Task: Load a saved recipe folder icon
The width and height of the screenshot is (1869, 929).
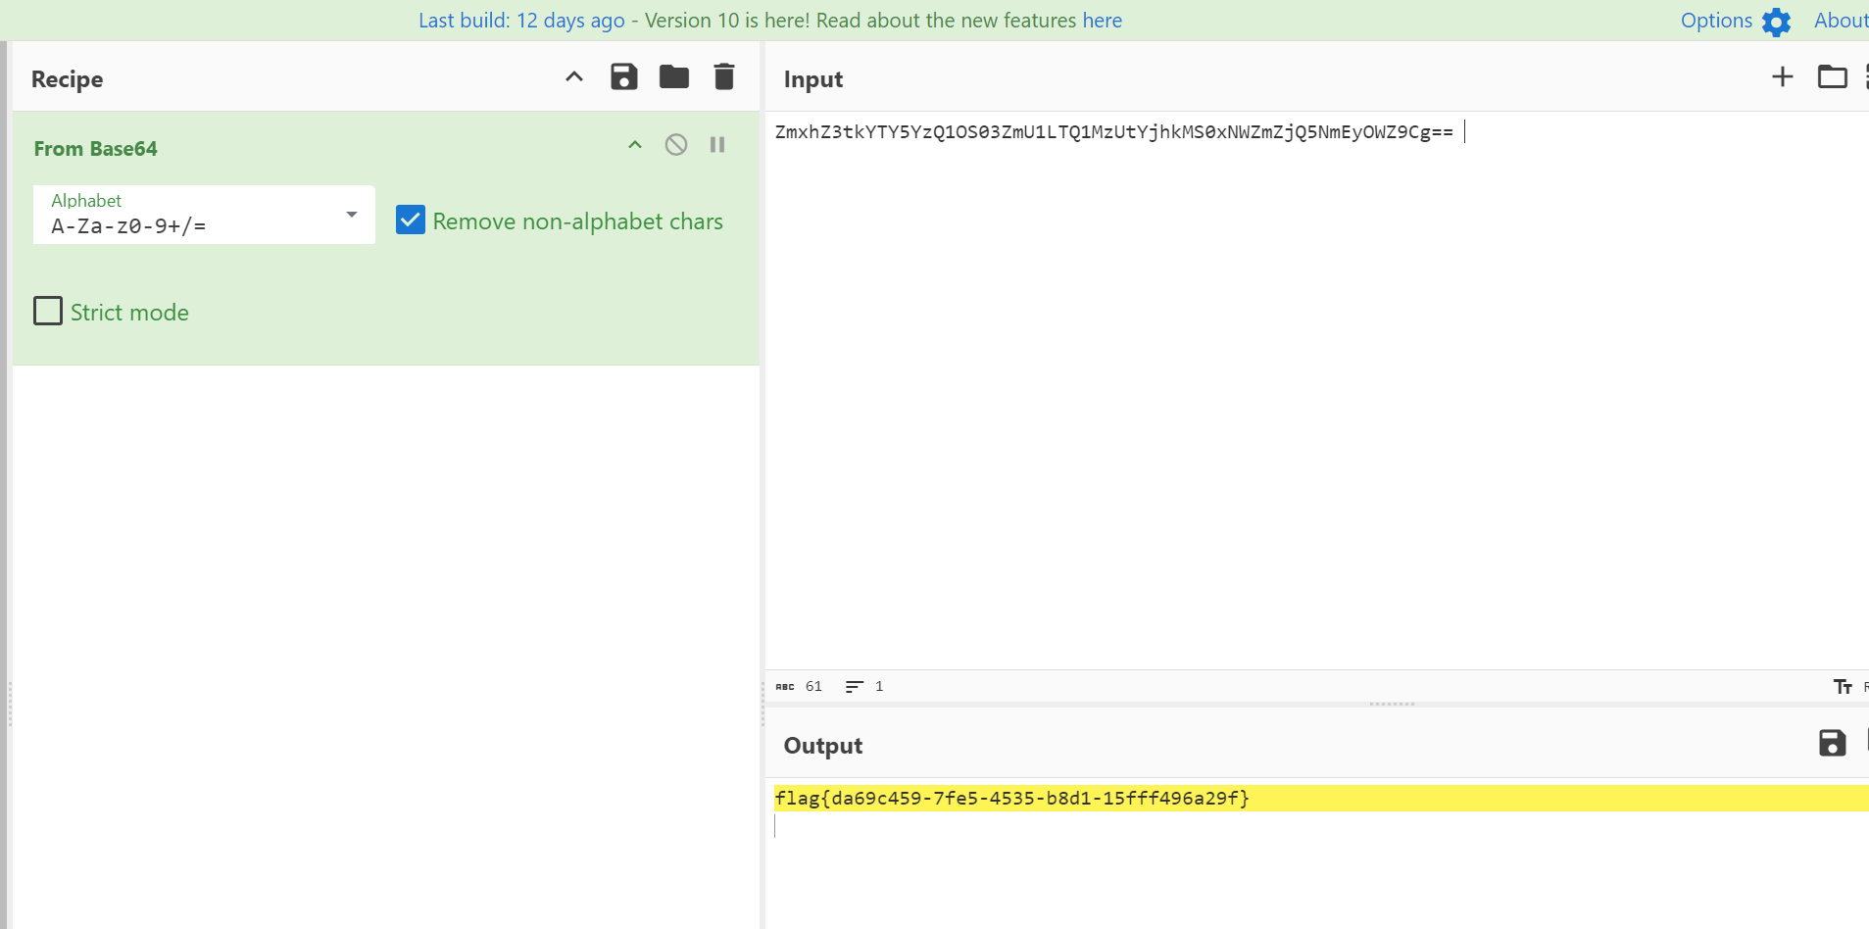Action: coord(674,77)
